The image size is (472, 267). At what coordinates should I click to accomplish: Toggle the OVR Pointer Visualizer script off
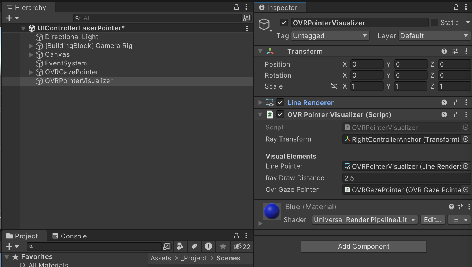[280, 114]
